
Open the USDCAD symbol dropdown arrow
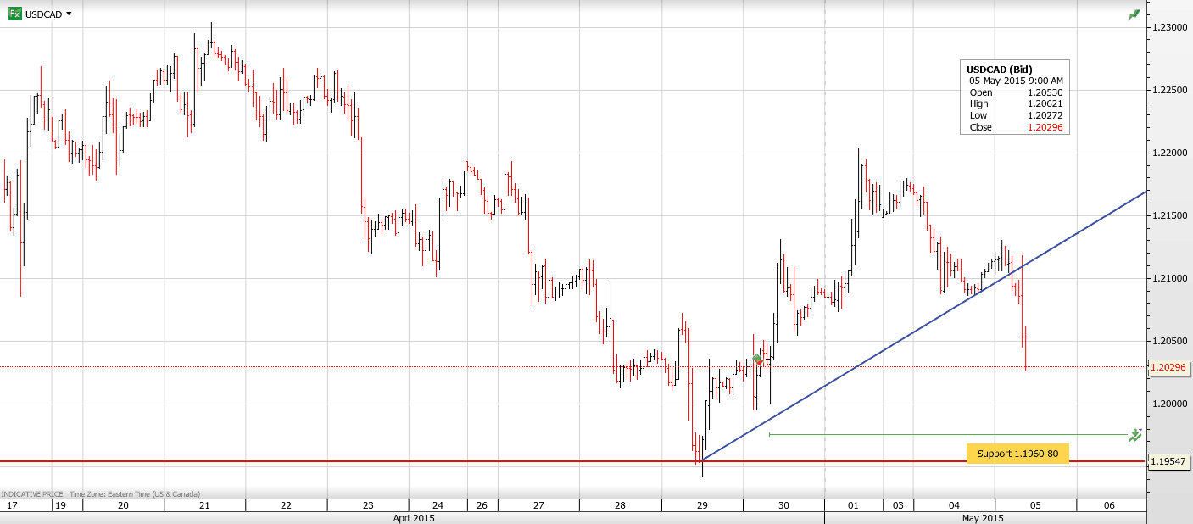click(69, 14)
